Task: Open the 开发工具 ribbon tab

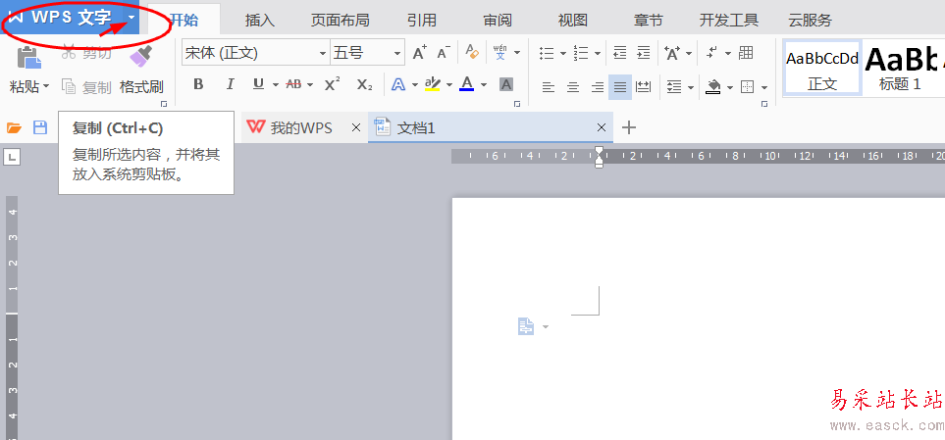Action: (729, 20)
